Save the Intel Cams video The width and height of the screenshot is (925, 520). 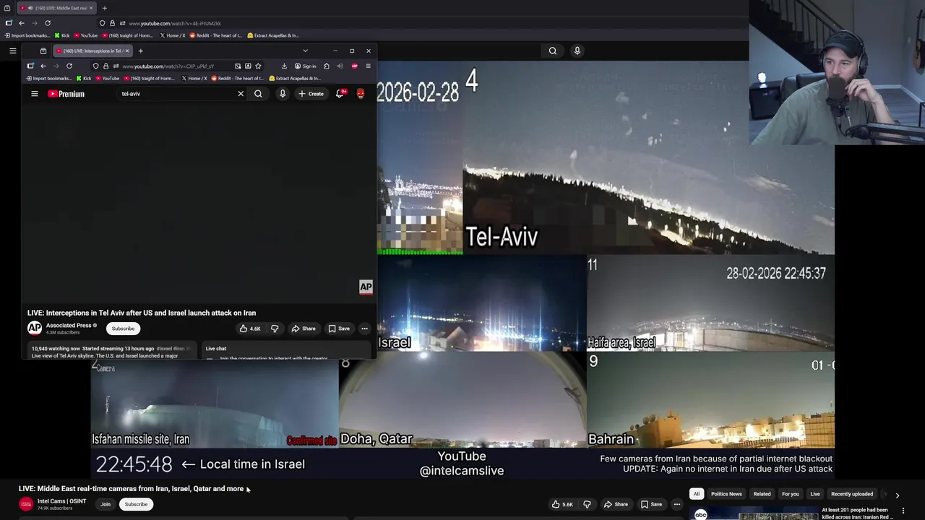click(x=651, y=504)
